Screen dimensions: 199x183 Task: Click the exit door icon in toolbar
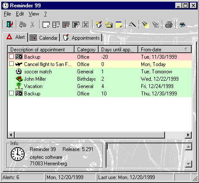[9, 25]
